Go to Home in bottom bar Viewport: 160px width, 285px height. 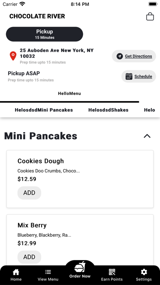(16, 275)
